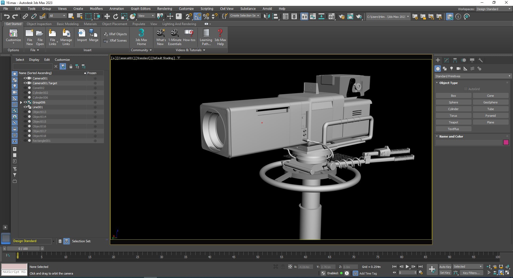Open the Rendering menu
Screen dimensions: 513x278
click(x=164, y=9)
